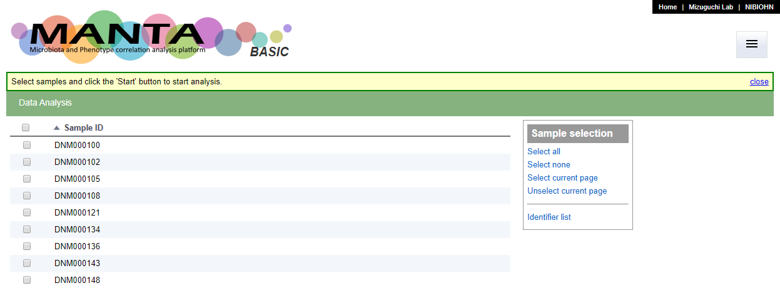Click the sample ID text DNM000108
The image size is (780, 288).
click(x=77, y=196)
